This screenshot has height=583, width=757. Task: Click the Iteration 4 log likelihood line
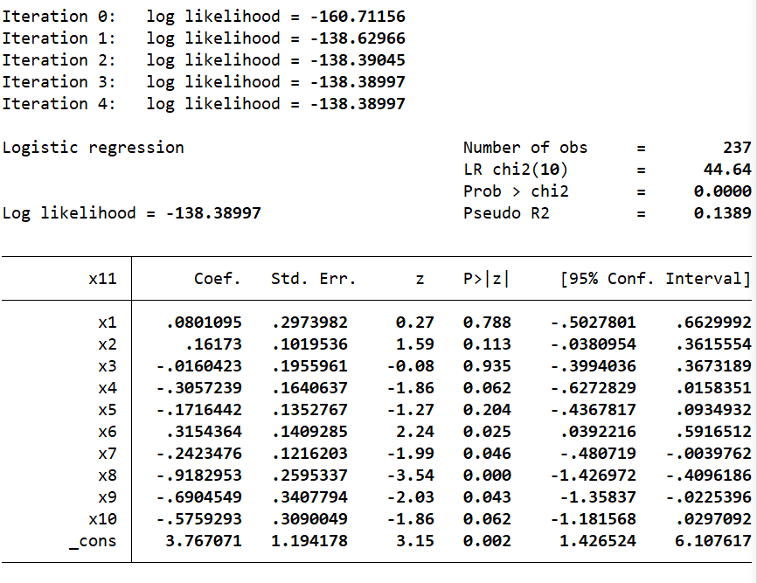203,104
